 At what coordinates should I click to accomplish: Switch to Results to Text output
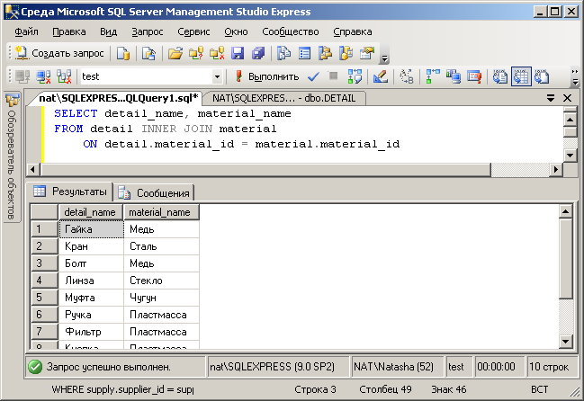click(x=499, y=76)
